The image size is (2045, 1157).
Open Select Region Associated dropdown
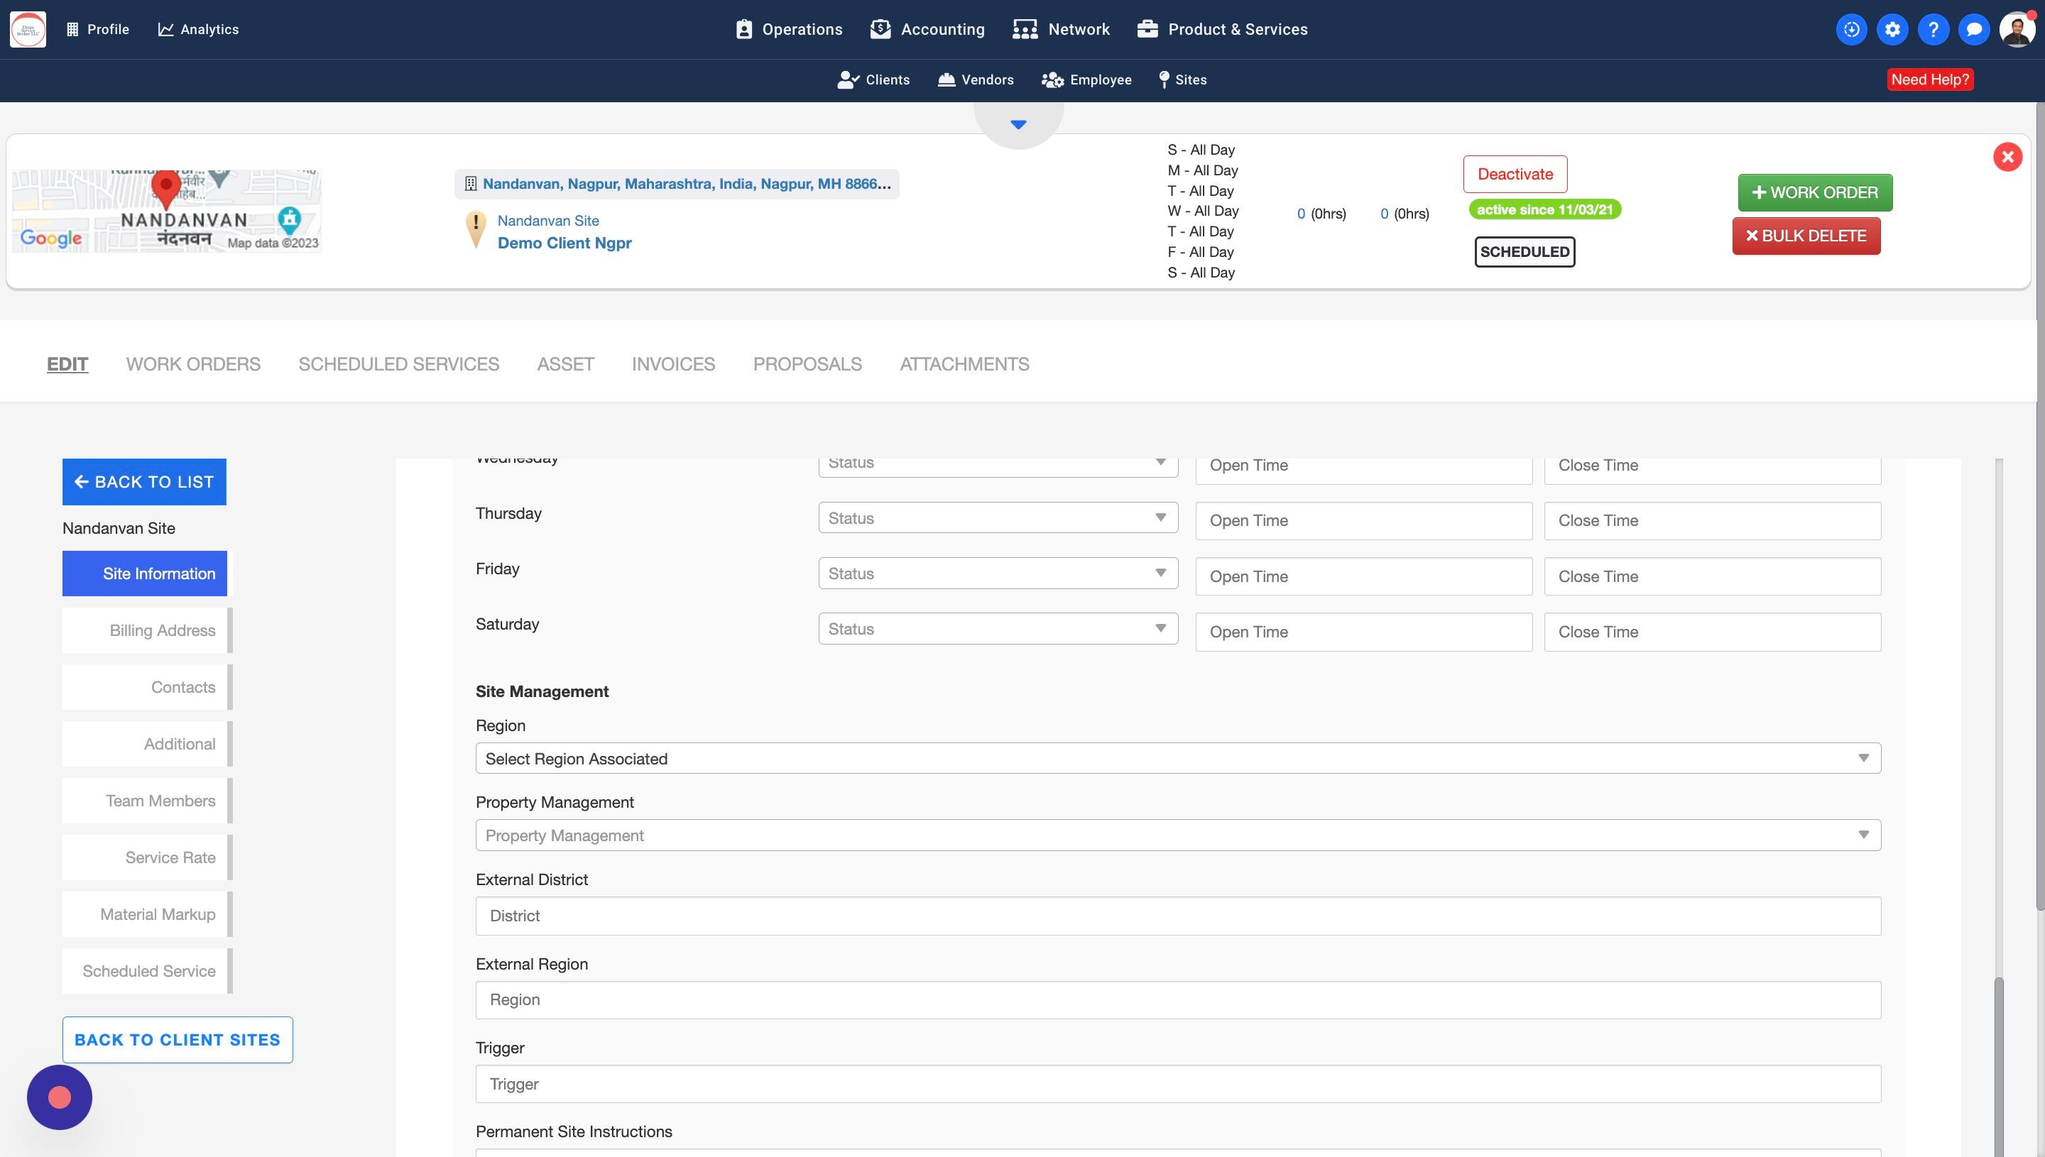pos(1177,758)
